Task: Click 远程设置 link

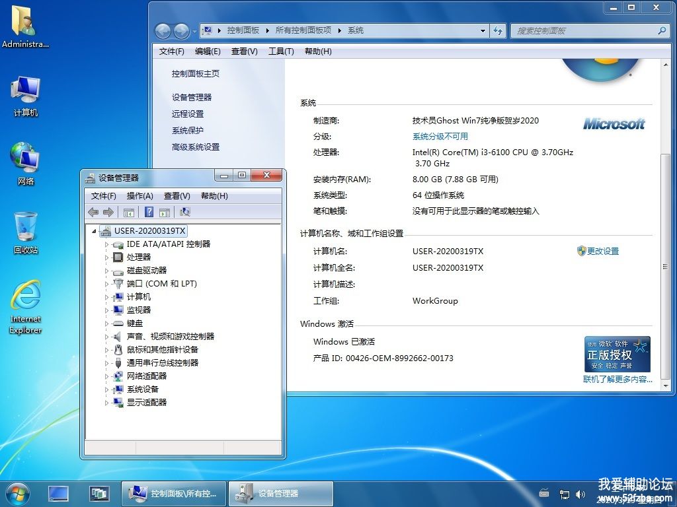Action: tap(188, 114)
